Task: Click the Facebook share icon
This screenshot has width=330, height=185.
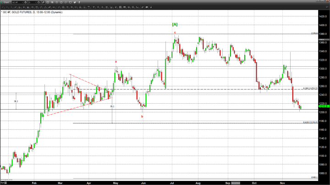Action: click(x=79, y=2)
